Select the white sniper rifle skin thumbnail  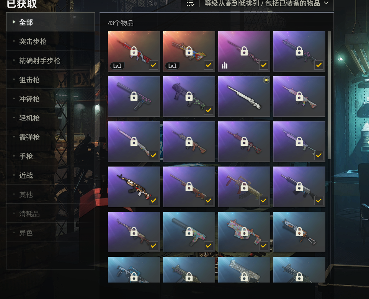pos(244,96)
